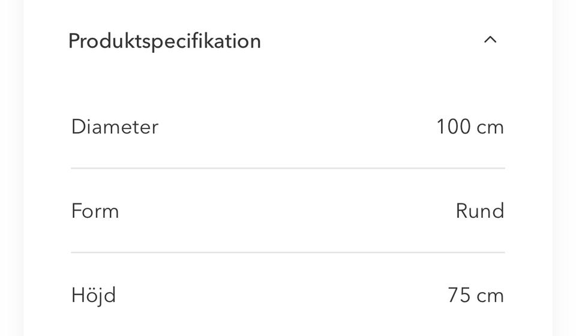
Task: Click blank header area between title and chevron
Action: click(372, 41)
